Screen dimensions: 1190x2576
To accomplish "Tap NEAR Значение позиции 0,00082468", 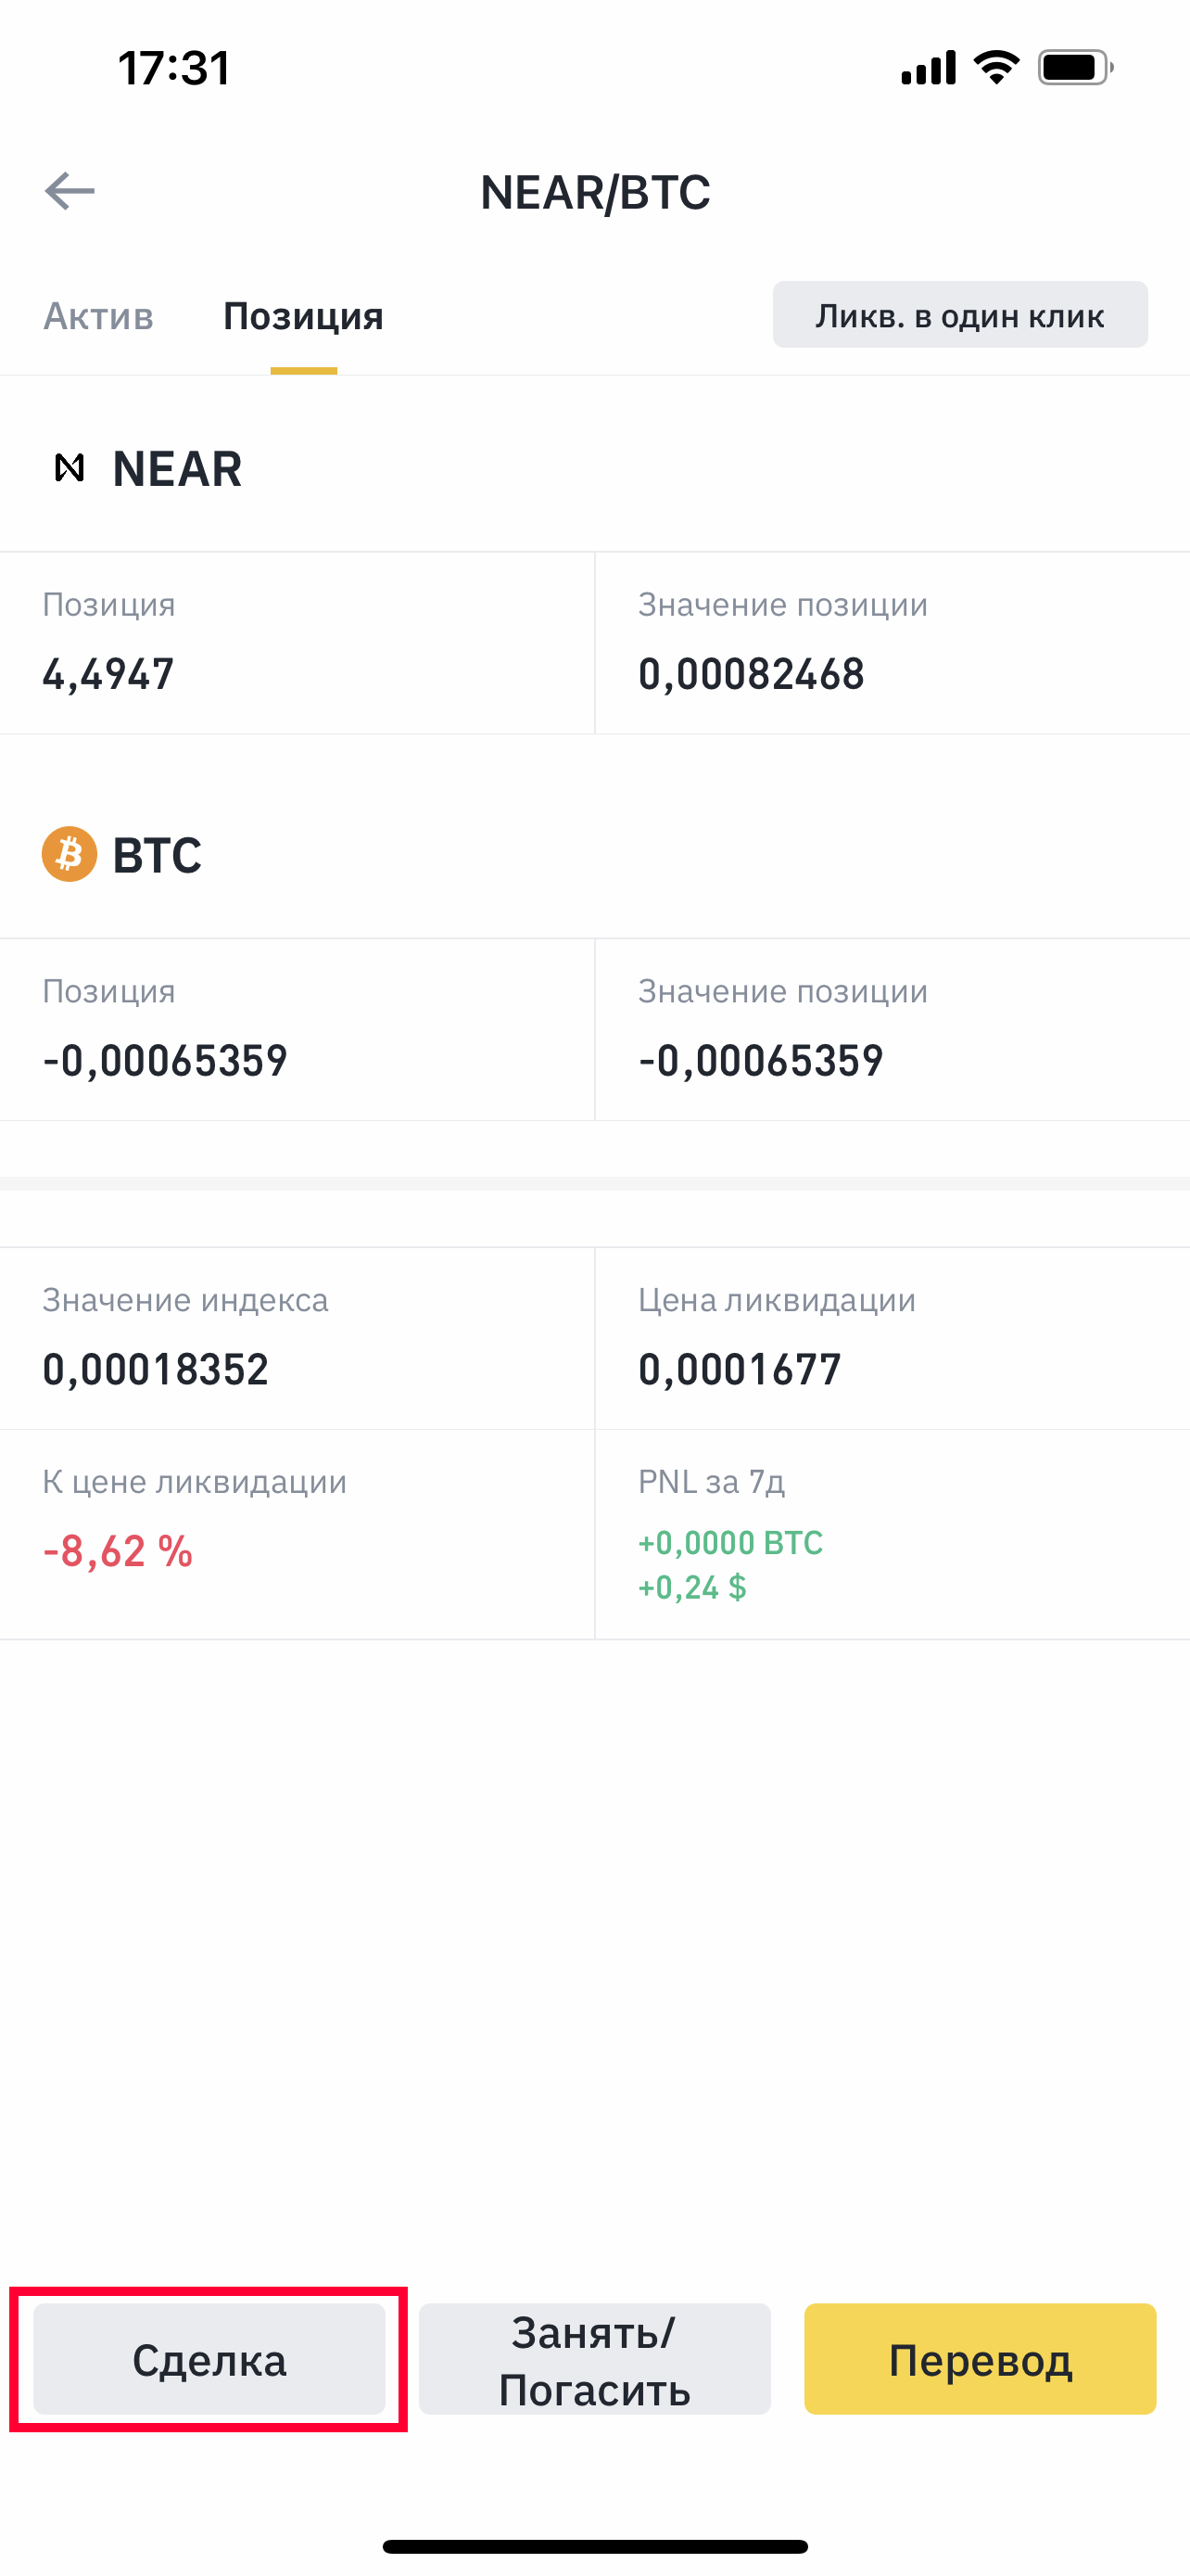I will 752,674.
